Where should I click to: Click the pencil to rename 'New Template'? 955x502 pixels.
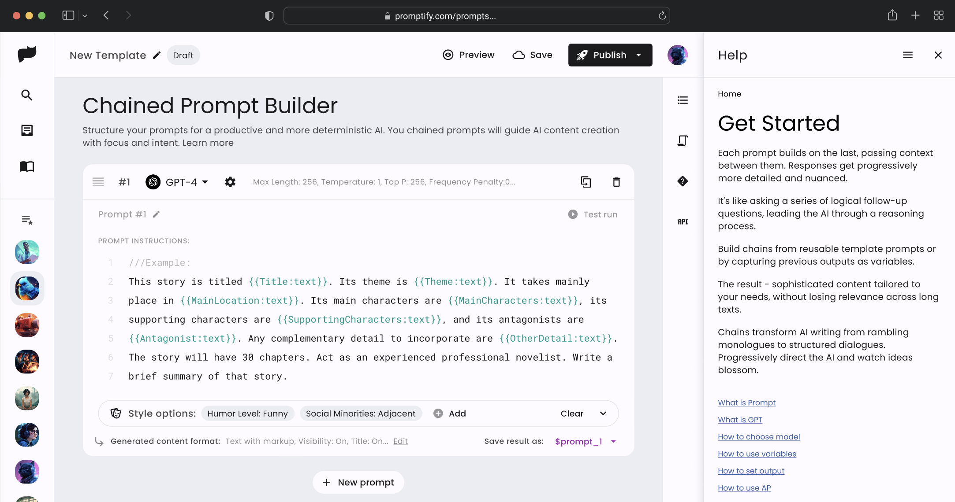157,55
